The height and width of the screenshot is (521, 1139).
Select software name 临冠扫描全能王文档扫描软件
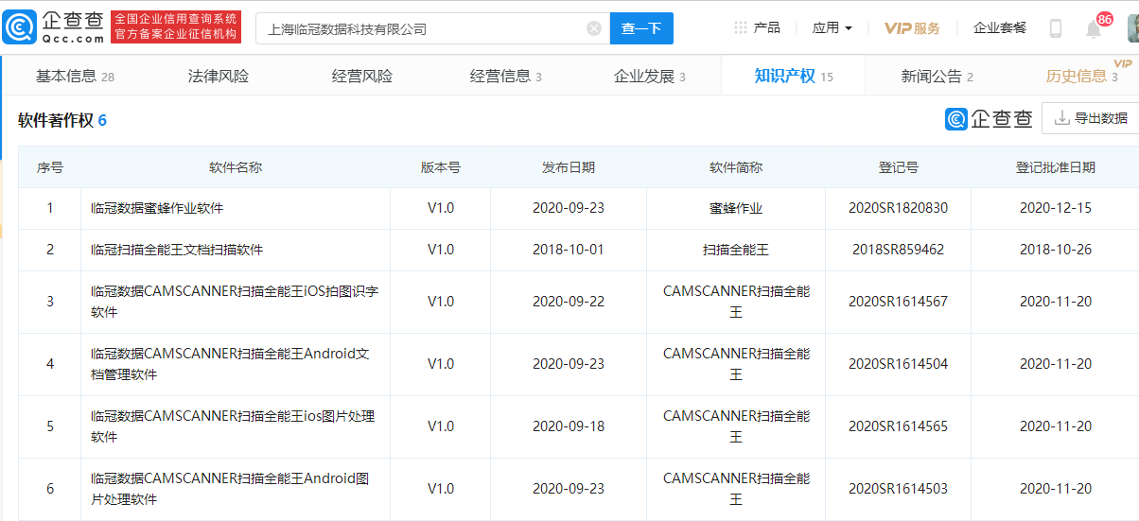(177, 250)
